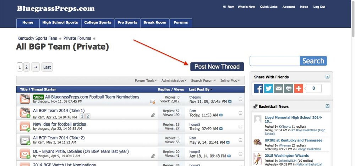The height and width of the screenshot is (166, 355).
Task: Click thread icon for All BGP Team 2014 (Take 2)
Action: tap(25, 140)
